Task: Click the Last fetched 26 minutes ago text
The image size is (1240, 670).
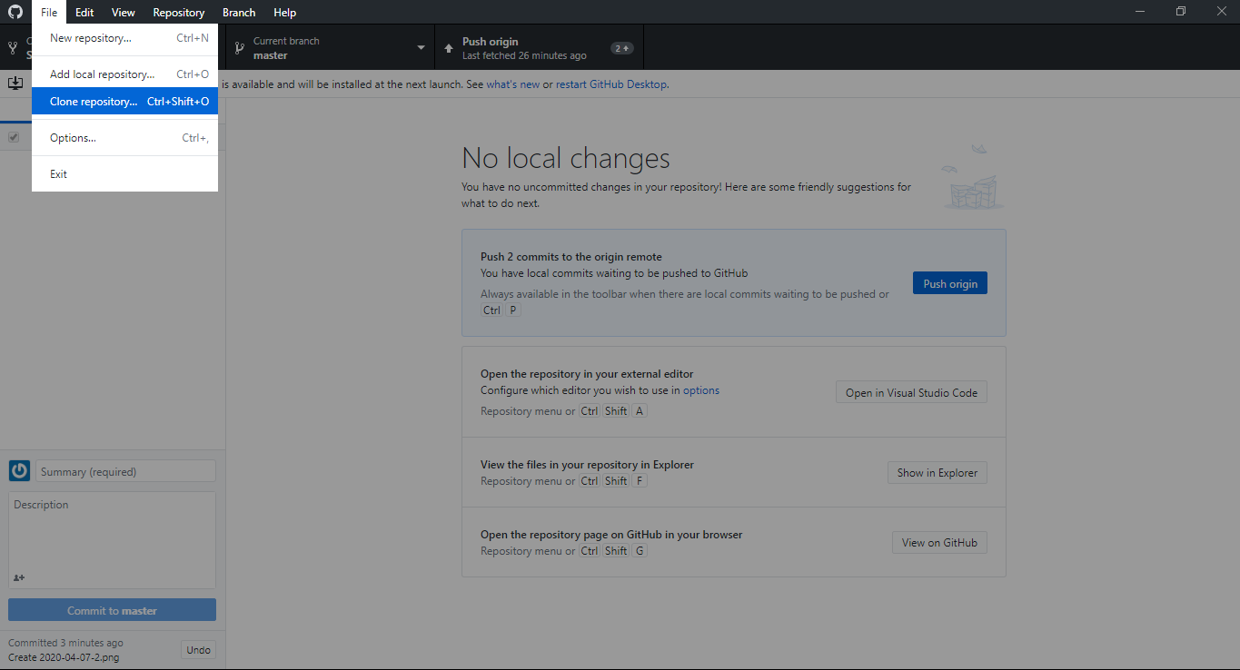Action: [524, 55]
